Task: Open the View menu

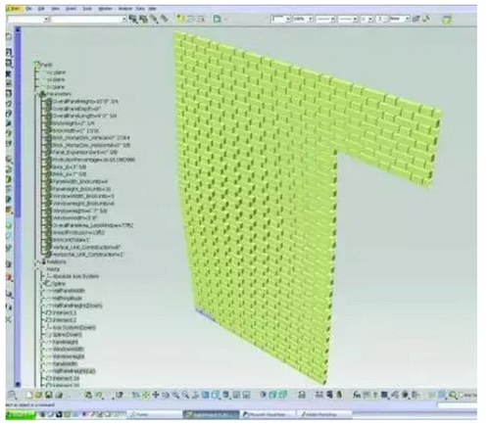Action: coord(55,9)
